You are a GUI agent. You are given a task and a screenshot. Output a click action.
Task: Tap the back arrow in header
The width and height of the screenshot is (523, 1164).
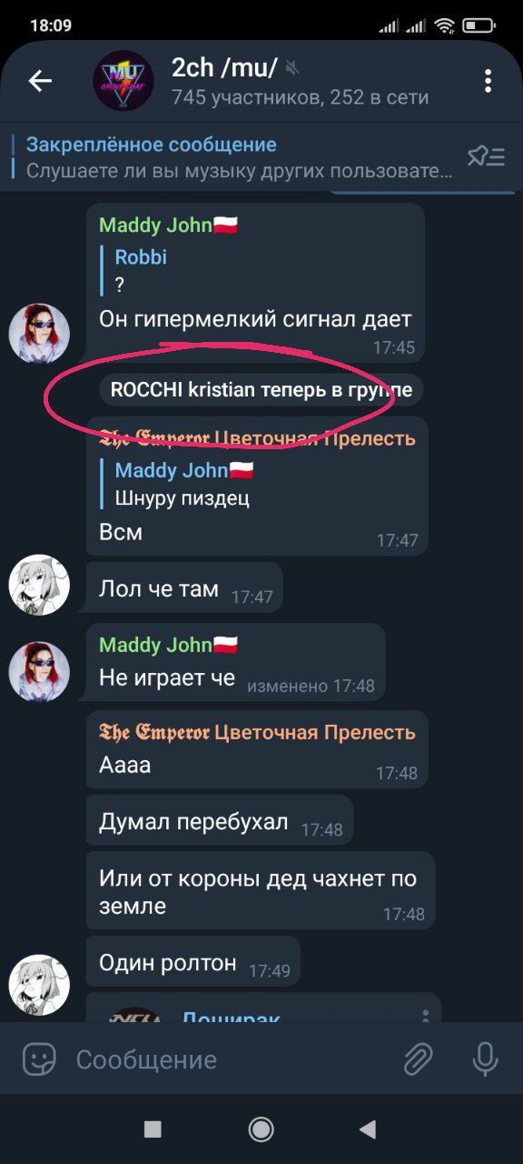click(40, 81)
